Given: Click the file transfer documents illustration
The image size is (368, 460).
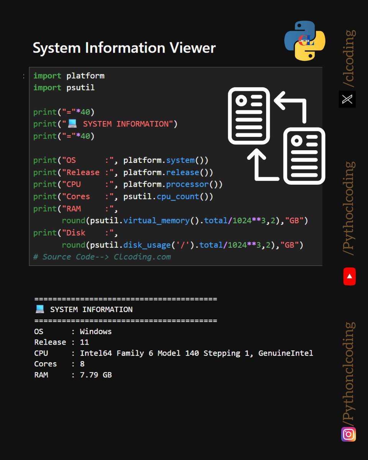Looking at the screenshot, I should 276,135.
